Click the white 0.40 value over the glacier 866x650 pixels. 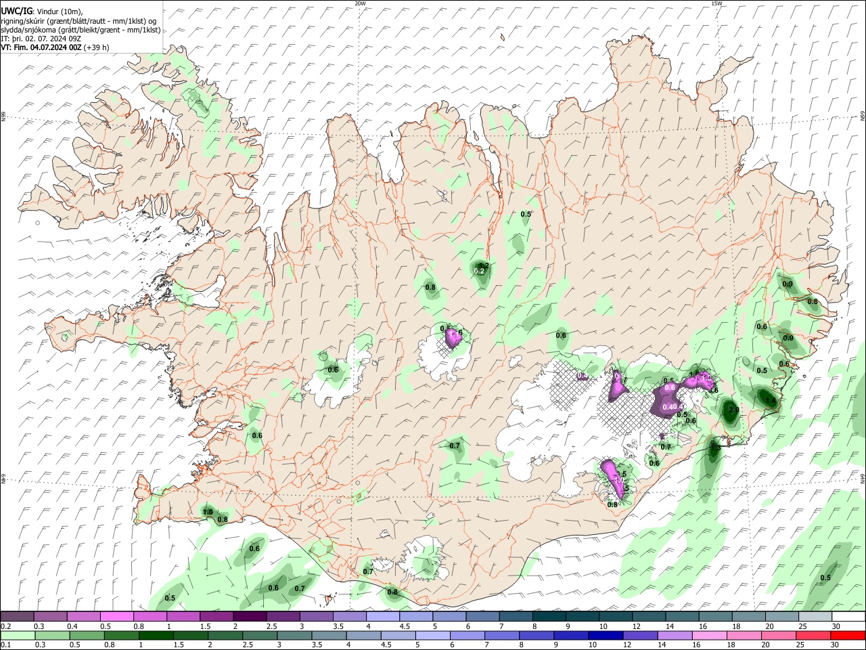pyautogui.click(x=670, y=406)
